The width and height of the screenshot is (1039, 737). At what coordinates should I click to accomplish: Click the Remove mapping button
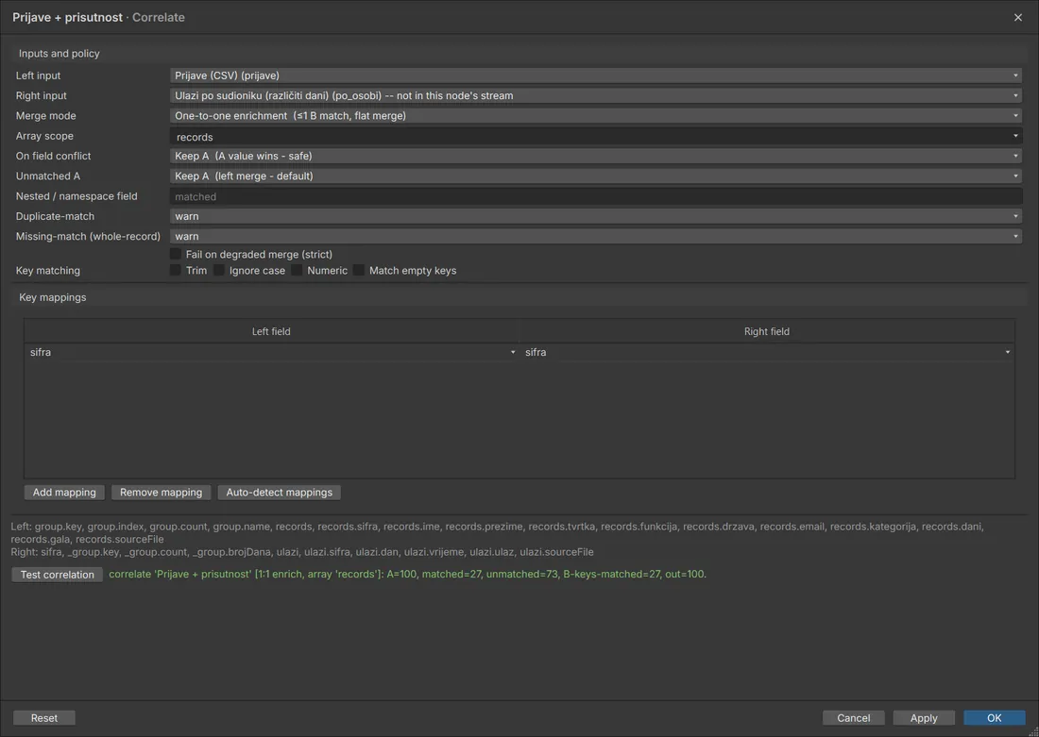[161, 493]
